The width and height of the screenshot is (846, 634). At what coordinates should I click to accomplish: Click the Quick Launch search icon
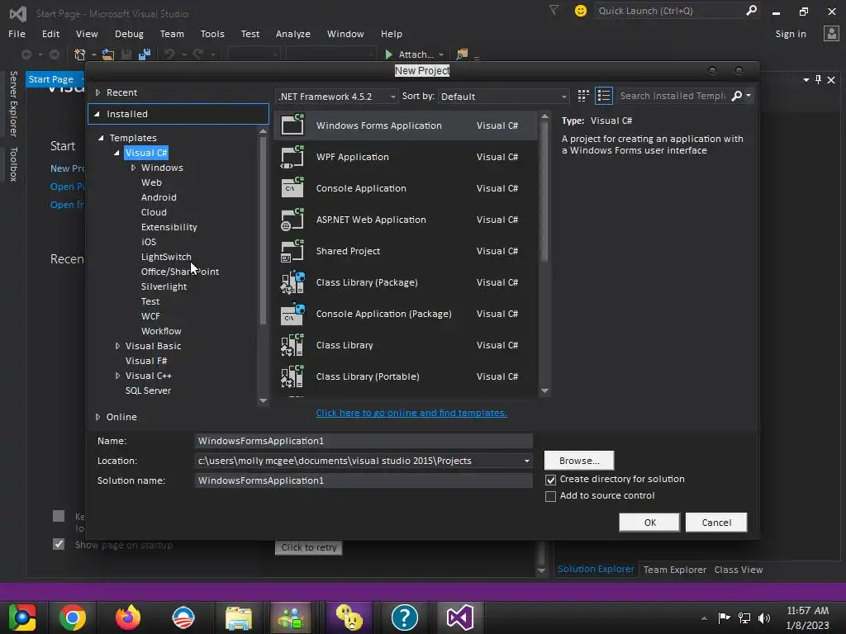[x=751, y=10]
